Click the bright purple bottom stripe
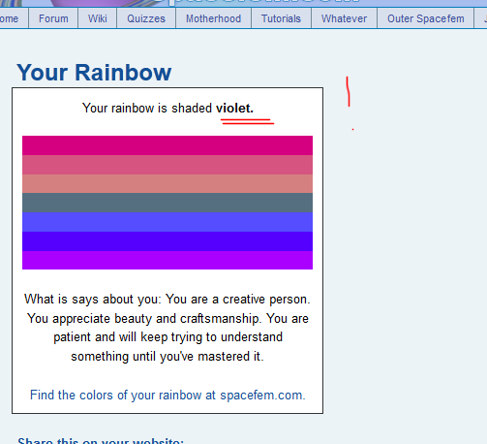This screenshot has height=444, width=487. tap(167, 260)
